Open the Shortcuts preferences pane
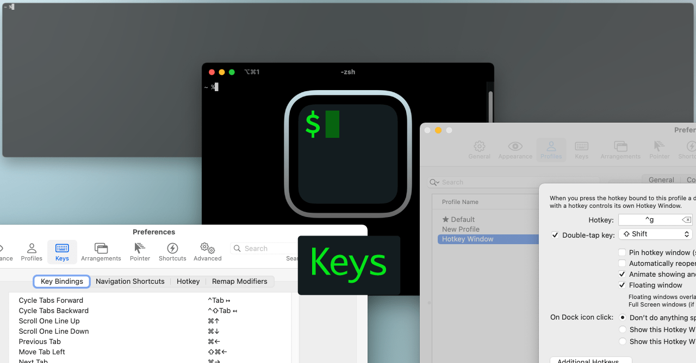Viewport: 696px width, 363px height. pyautogui.click(x=172, y=251)
